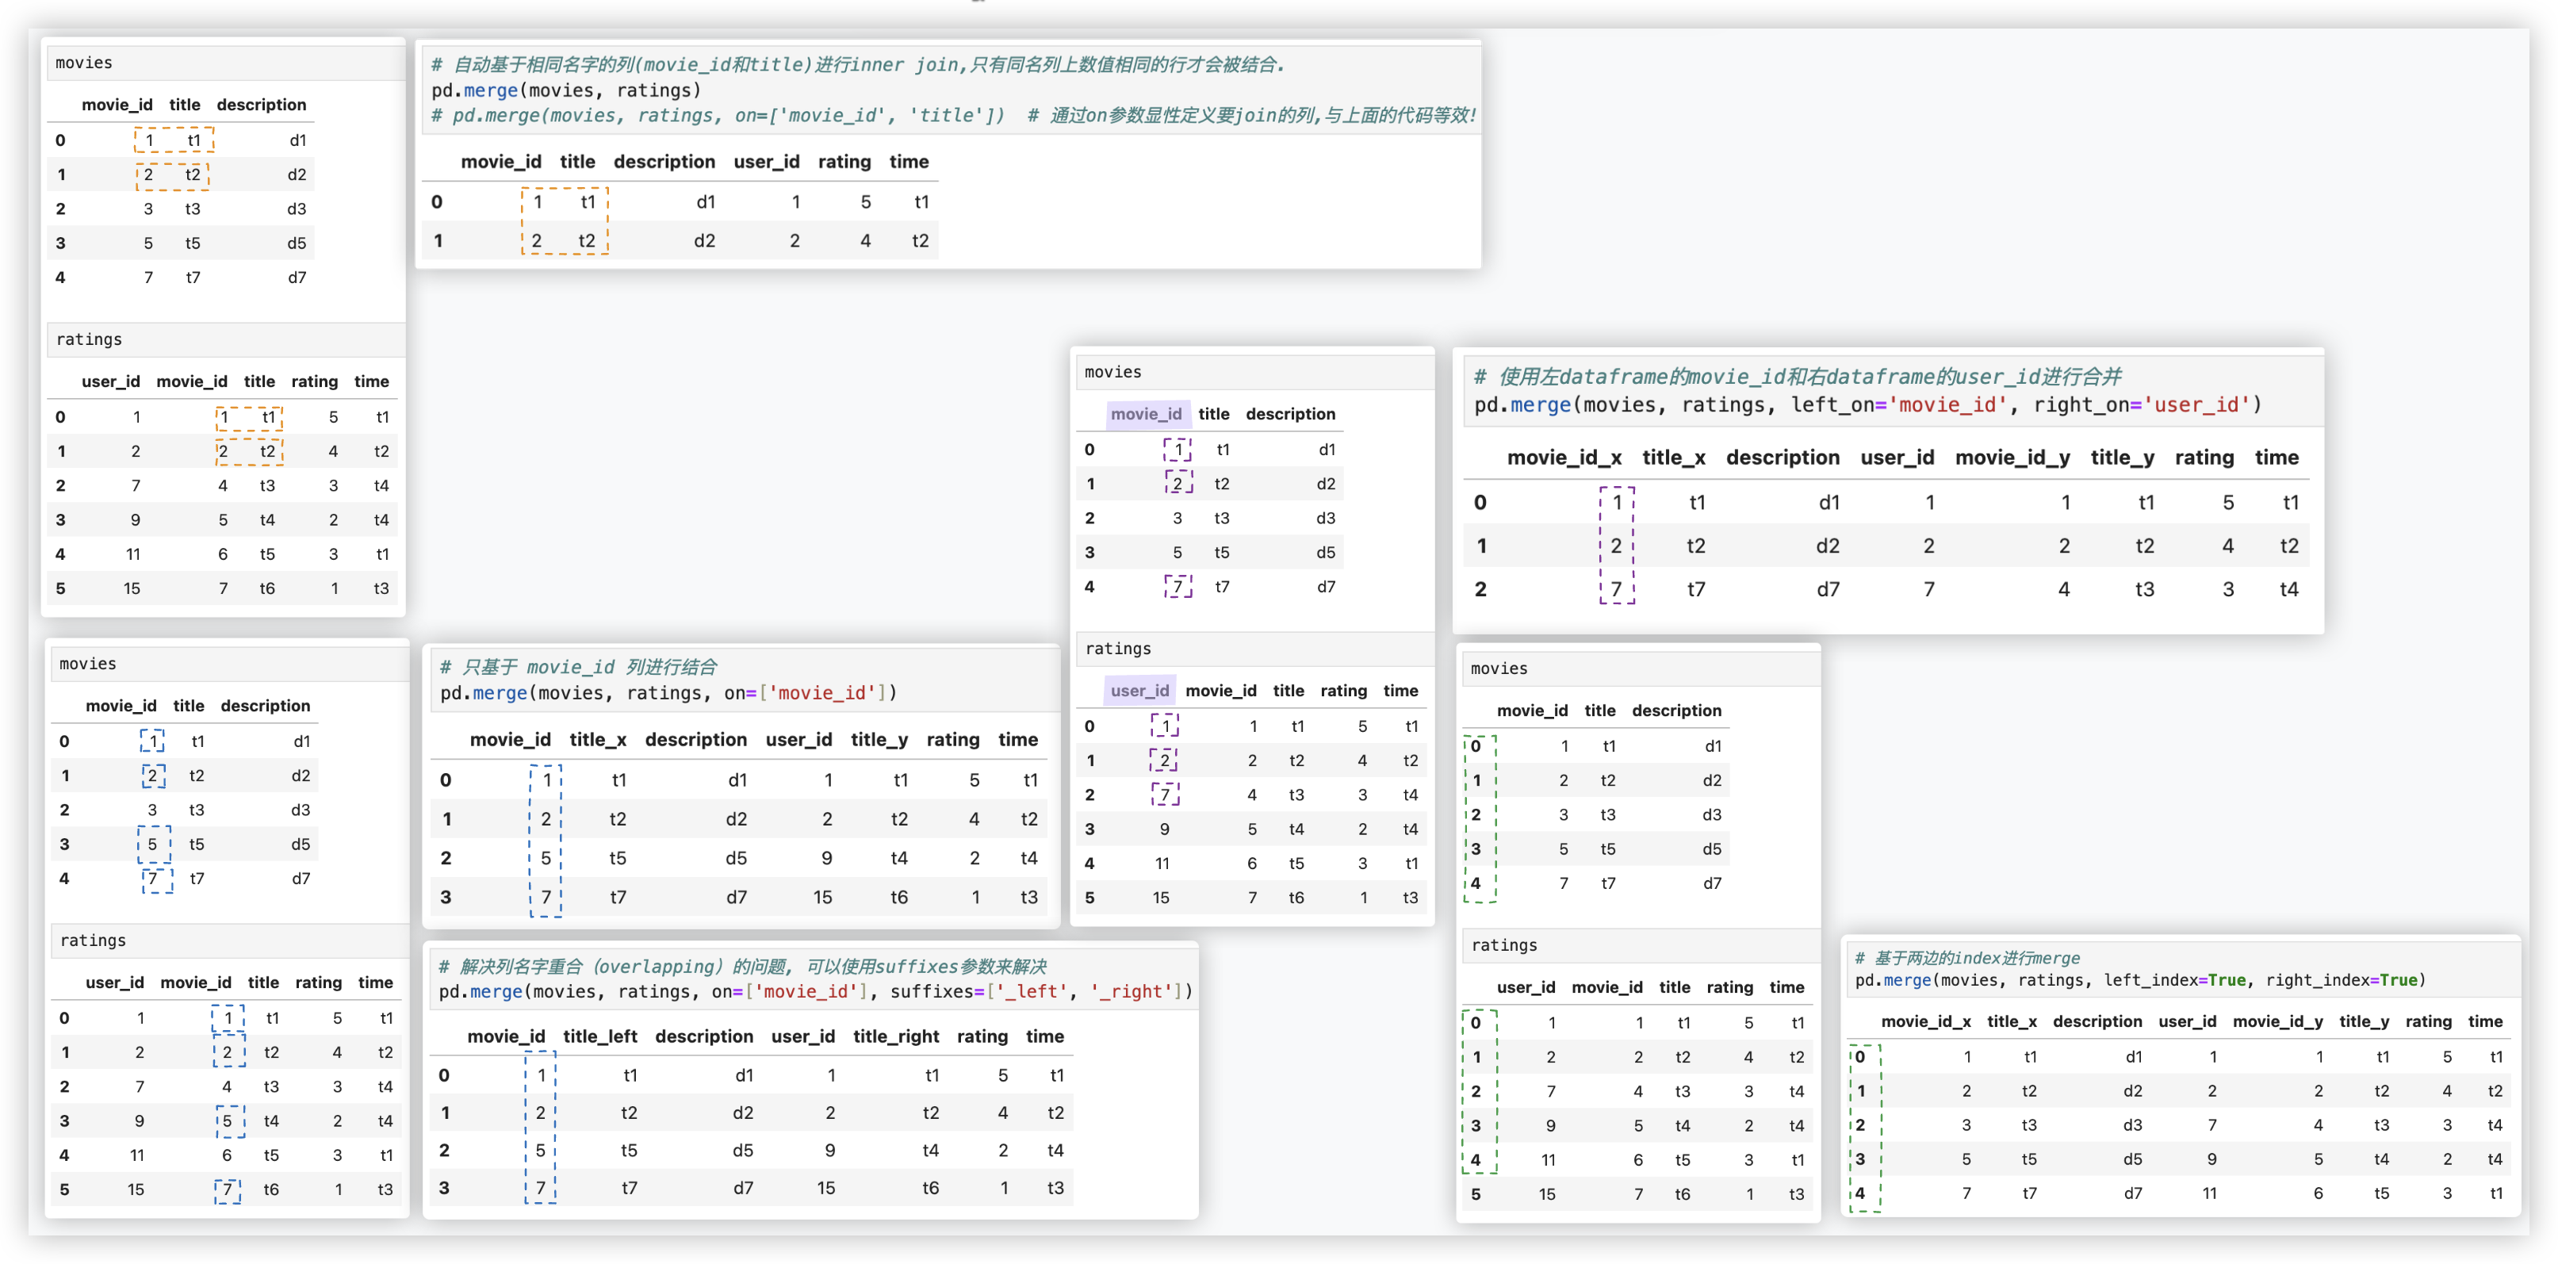Click the purple dashed box in left_on result table
2558x1264 pixels.
tap(1617, 545)
